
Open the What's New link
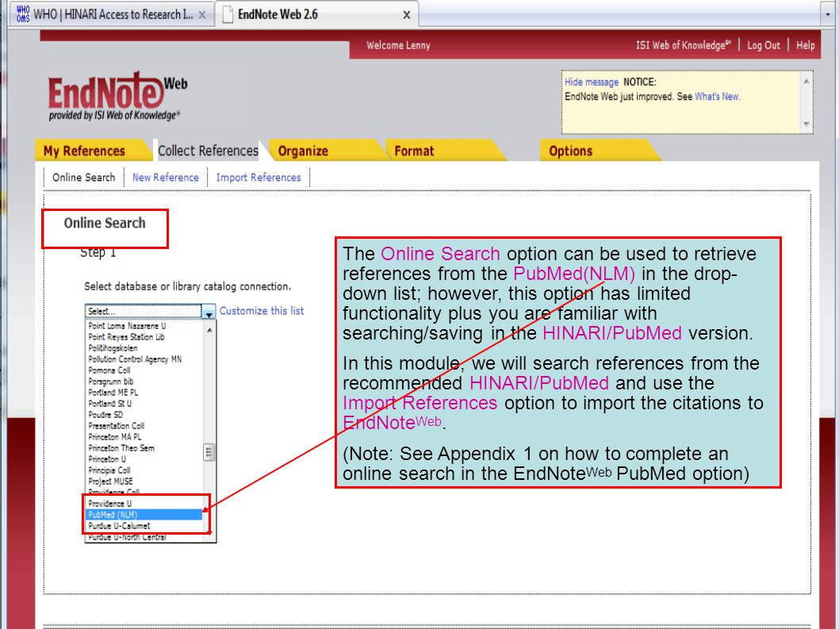tap(717, 96)
